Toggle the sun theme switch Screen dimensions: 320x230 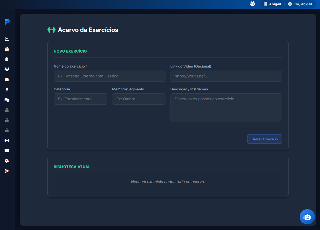tap(253, 4)
